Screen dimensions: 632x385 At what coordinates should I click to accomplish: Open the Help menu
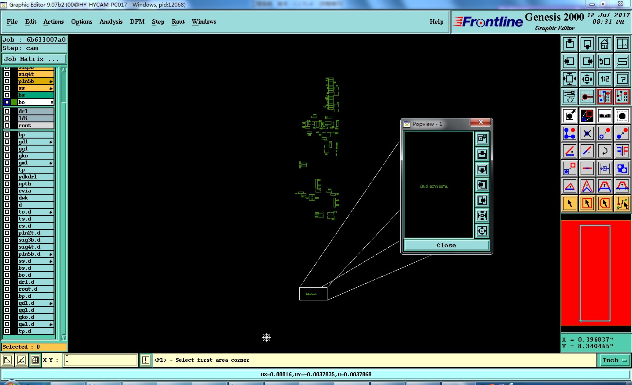click(x=437, y=21)
